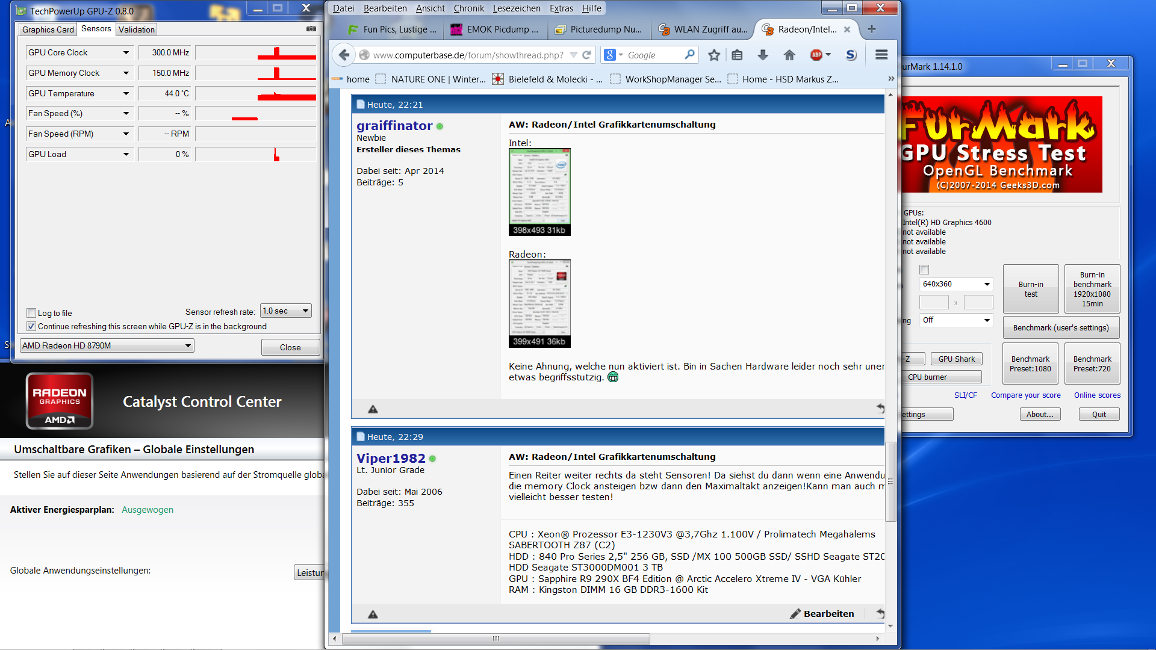Open the Bielefeld & Molecki bookmark
Image resolution: width=1156 pixels, height=650 pixels.
coord(547,79)
